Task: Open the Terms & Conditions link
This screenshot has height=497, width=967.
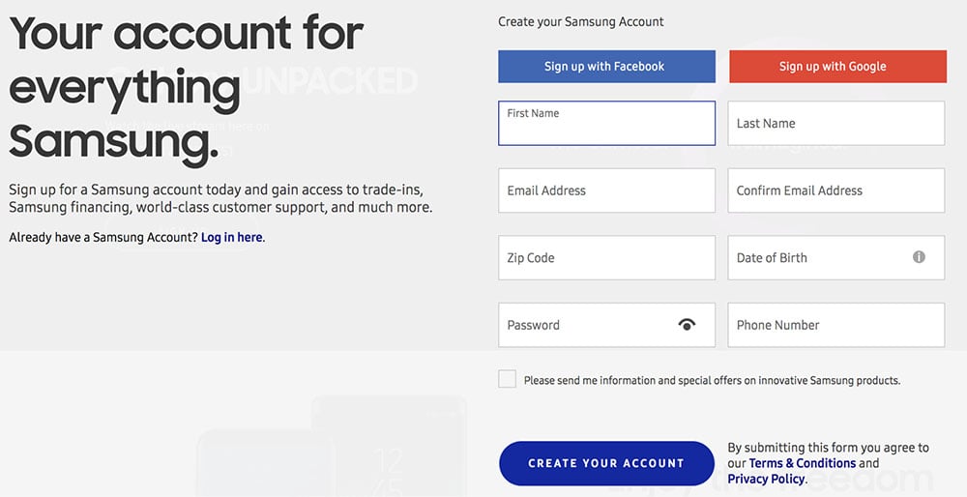Action: point(803,463)
